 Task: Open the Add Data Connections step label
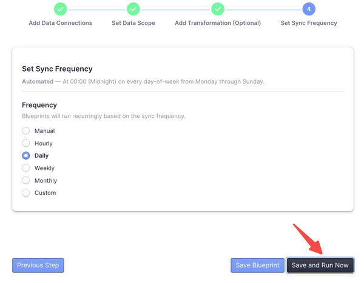[x=60, y=23]
